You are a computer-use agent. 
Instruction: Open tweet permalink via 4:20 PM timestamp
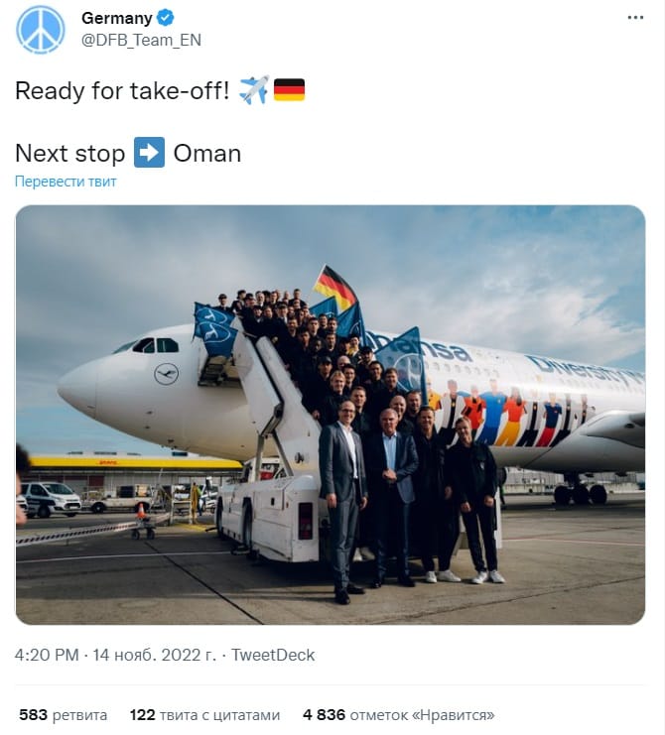(47, 655)
